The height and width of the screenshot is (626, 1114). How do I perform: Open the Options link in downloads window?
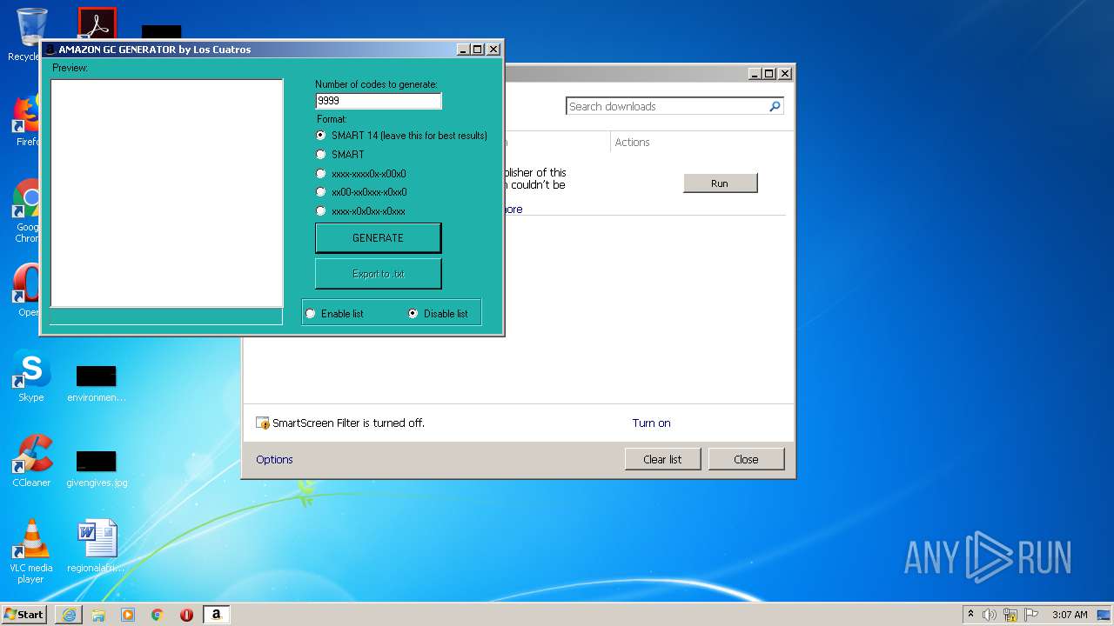274,460
